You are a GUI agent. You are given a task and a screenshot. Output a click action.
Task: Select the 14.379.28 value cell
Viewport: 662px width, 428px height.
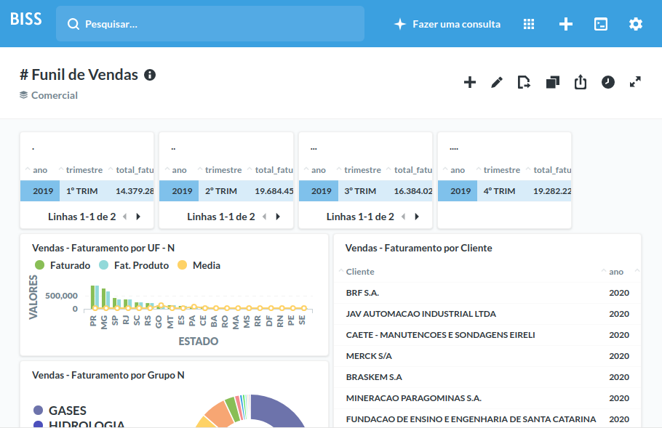point(132,191)
